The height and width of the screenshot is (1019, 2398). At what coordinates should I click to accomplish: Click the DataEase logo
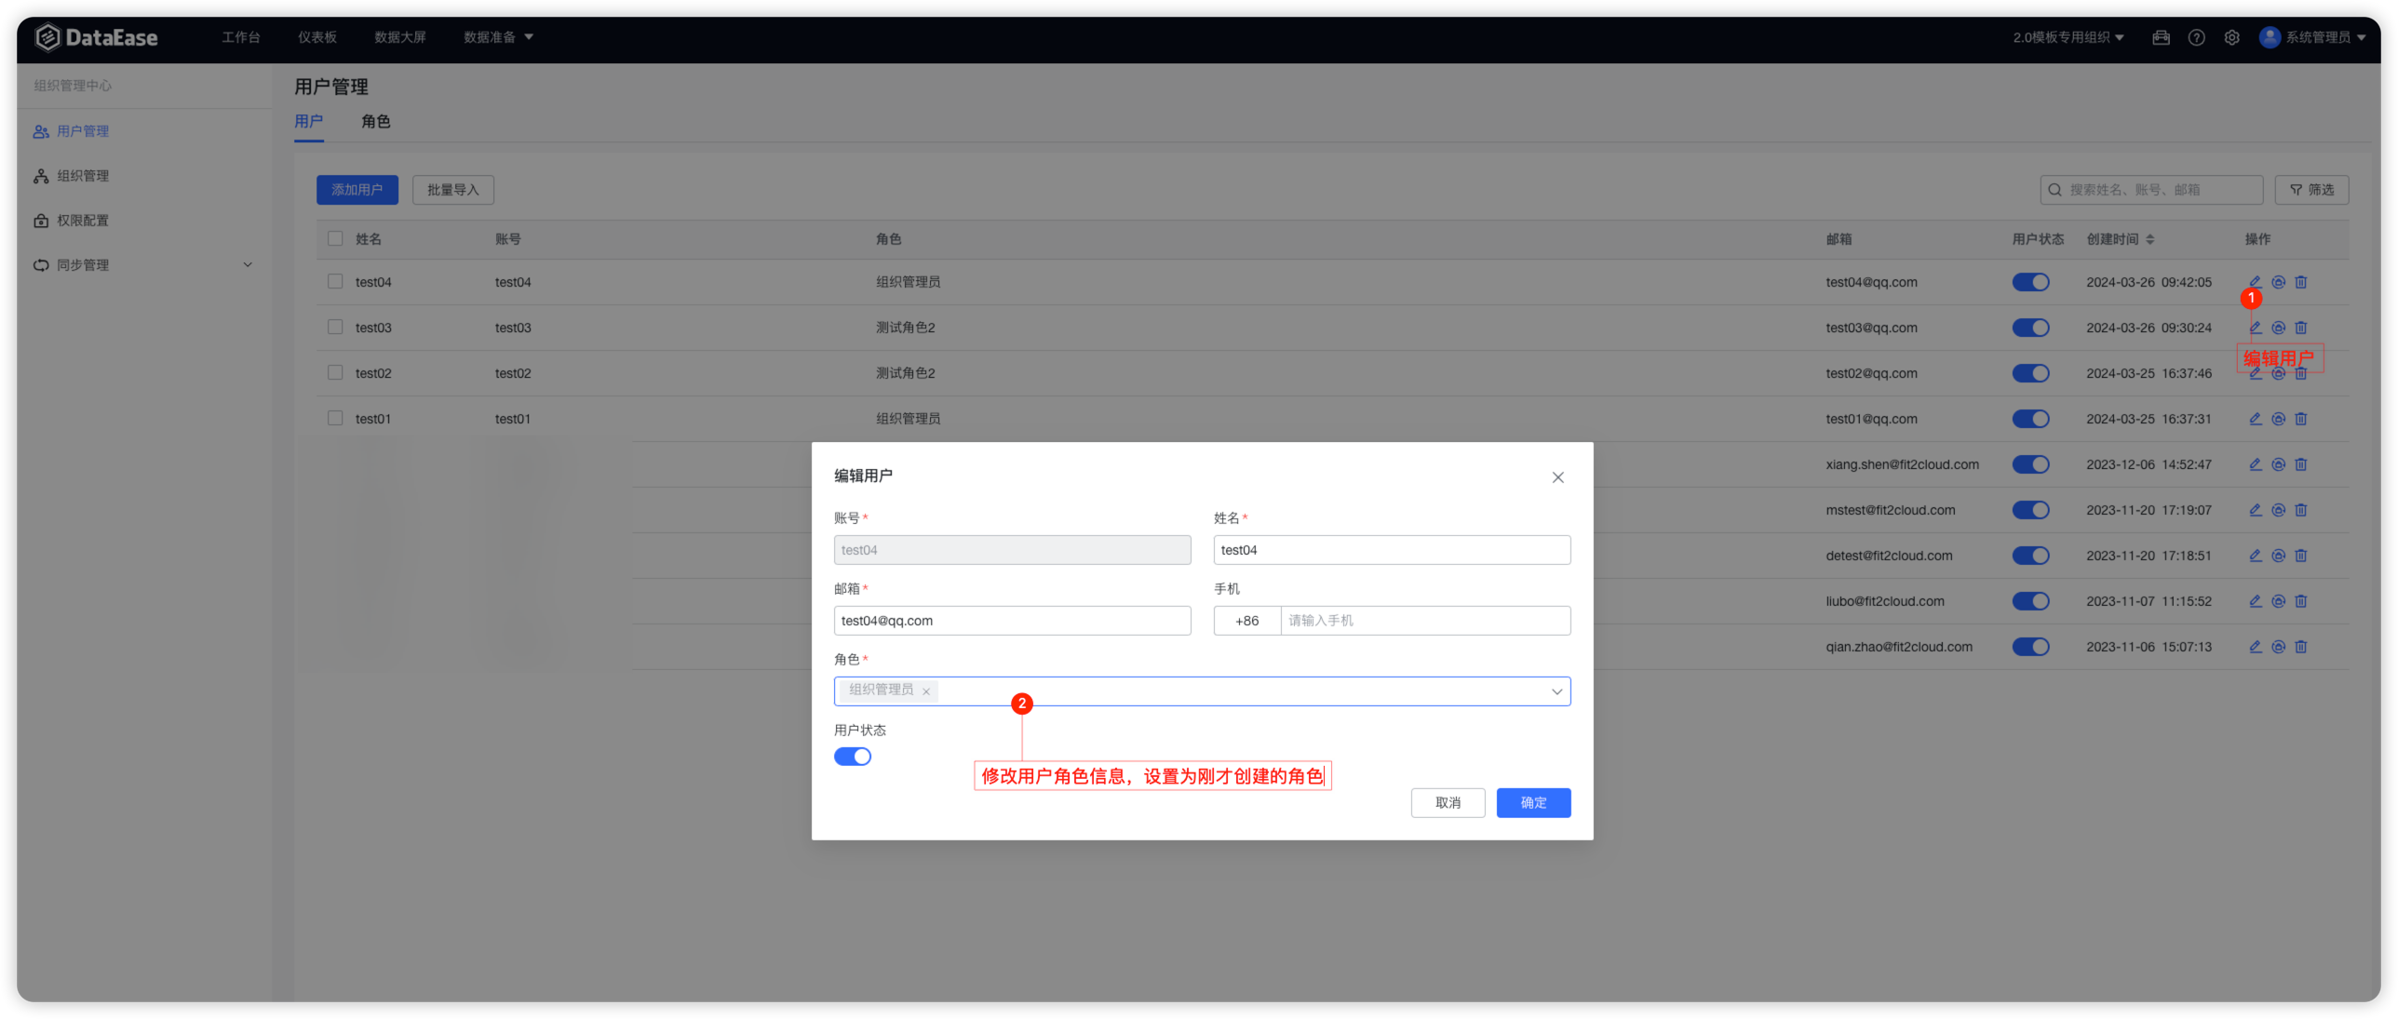coord(97,37)
